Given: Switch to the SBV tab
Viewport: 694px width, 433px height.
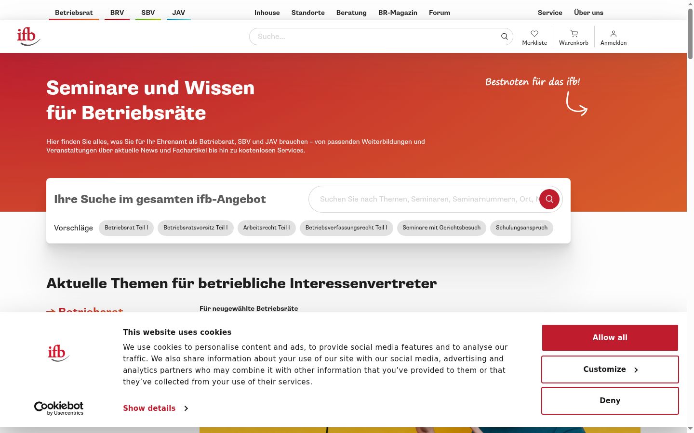Looking at the screenshot, I should tap(148, 13).
